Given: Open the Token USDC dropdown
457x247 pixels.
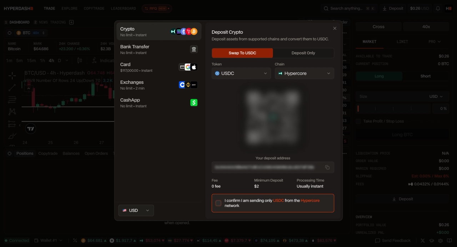Looking at the screenshot, I should point(241,73).
